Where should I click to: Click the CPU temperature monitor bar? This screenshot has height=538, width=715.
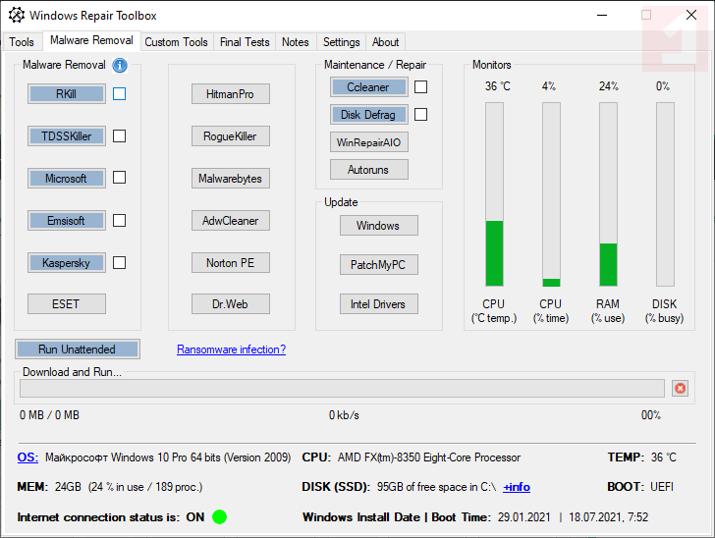[494, 194]
